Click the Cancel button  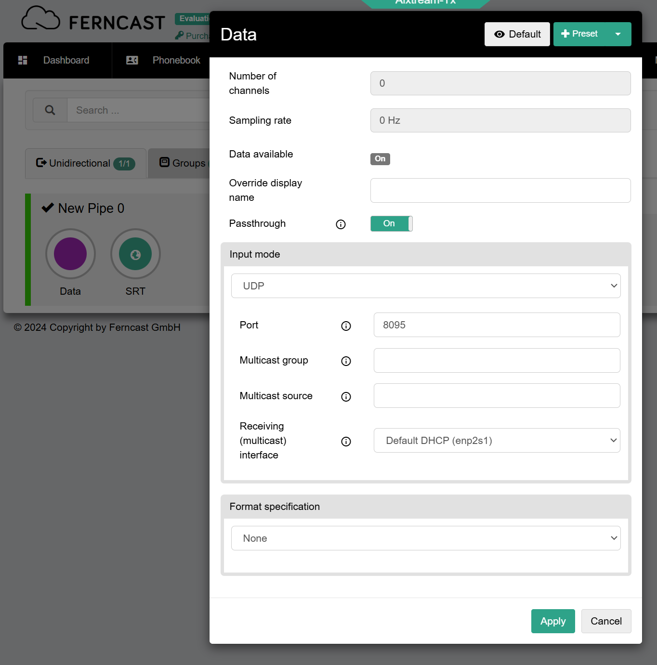pyautogui.click(x=606, y=621)
